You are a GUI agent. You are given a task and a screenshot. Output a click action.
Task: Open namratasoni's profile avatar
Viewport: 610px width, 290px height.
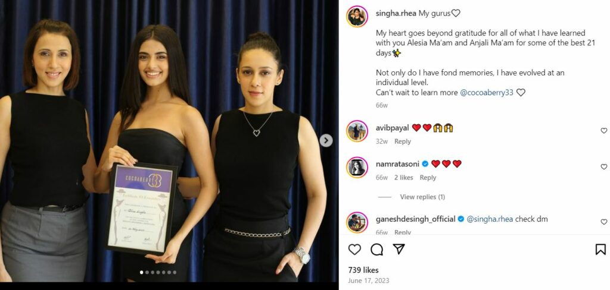point(357,168)
